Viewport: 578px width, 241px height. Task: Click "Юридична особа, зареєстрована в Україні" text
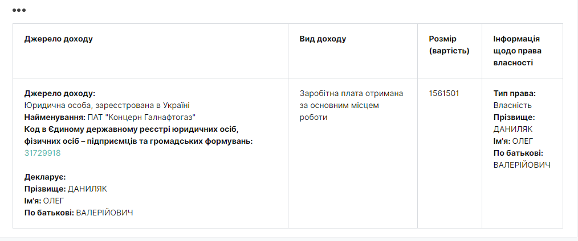(107, 105)
